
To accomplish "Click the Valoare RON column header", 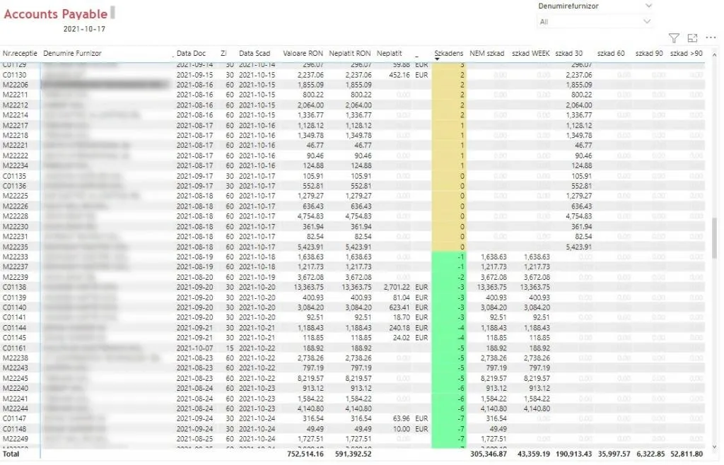I will tap(303, 53).
